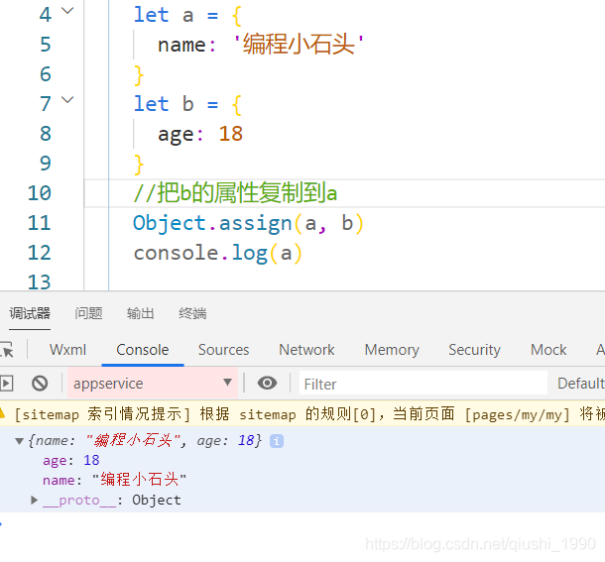This screenshot has height=562, width=605.
Task: Click the comment //把b的属性复制到a
Action: (235, 193)
